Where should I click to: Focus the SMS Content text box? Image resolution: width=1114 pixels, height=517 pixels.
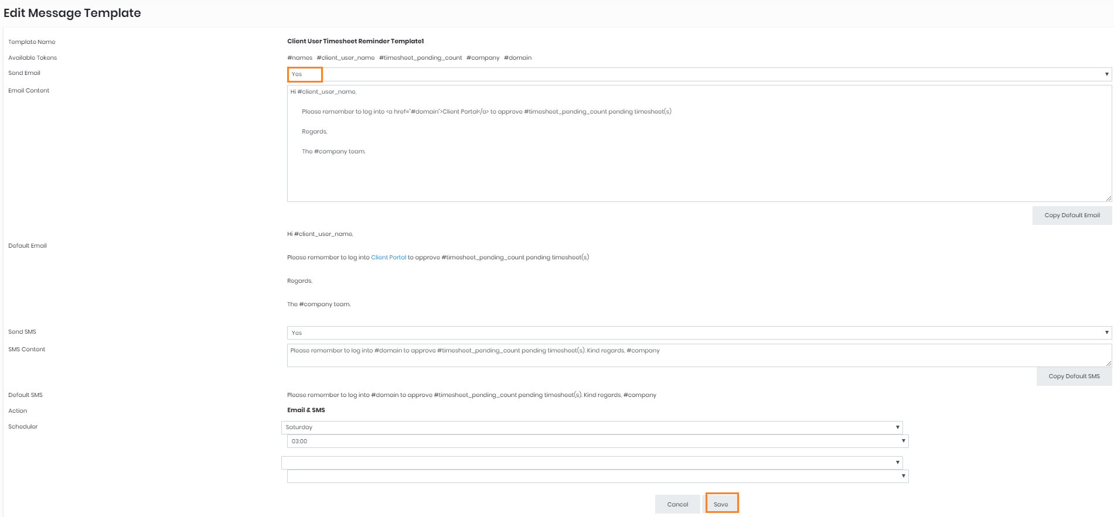(699, 355)
